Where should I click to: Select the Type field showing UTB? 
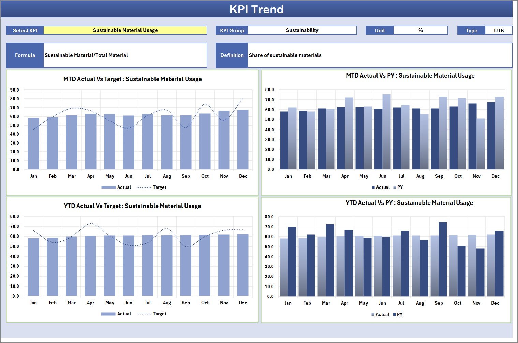[x=499, y=30]
